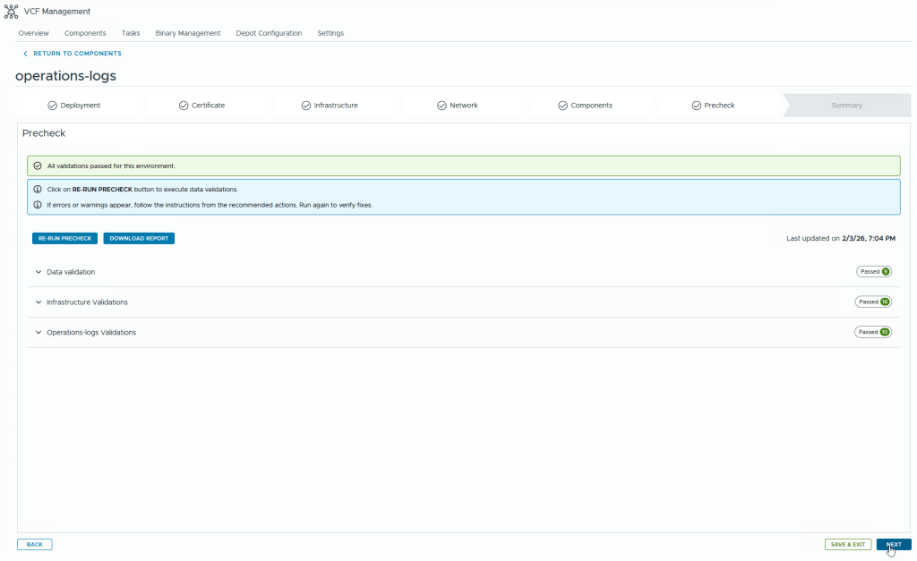
Task: Expand the Infrastructure Validations section
Action: click(x=39, y=302)
